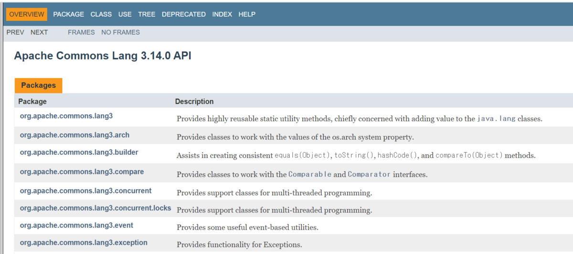Go to the USE page
This screenshot has height=254, width=573.
pos(125,14)
